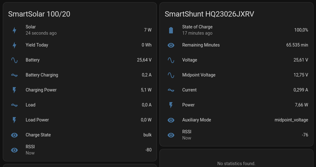316x167 pixels.
Task: Click the 12,75 V midpoint value
Action: (x=301, y=75)
